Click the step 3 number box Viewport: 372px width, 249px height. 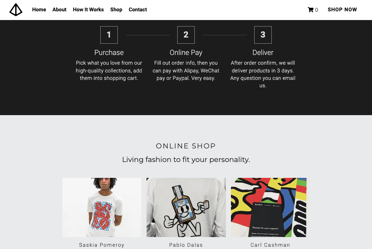coord(263,35)
